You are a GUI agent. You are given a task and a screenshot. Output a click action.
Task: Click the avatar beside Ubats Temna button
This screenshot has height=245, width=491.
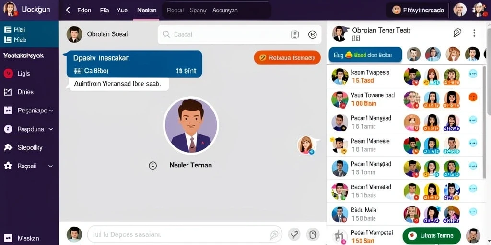[x=473, y=236]
